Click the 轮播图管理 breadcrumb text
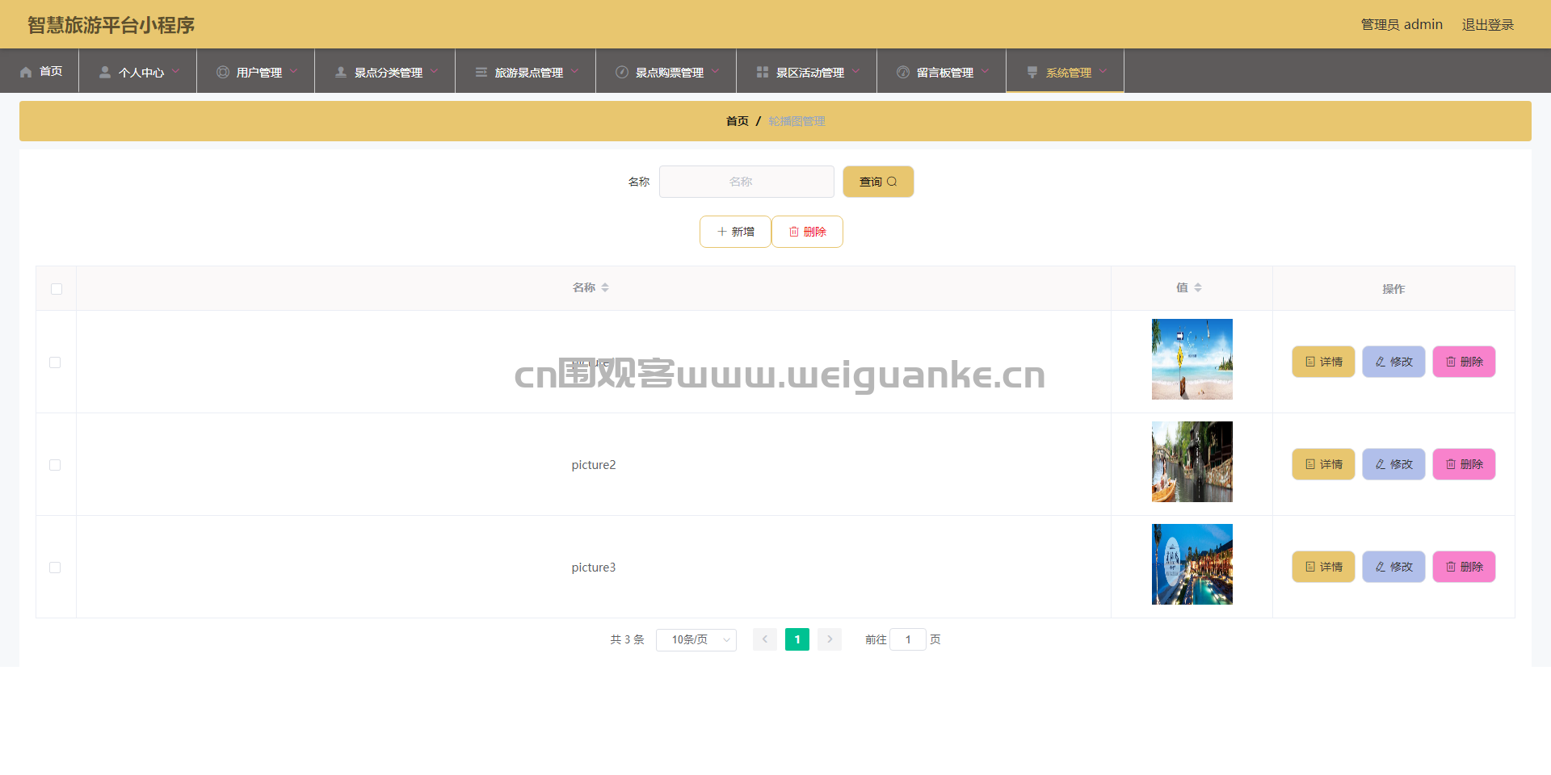 [797, 121]
